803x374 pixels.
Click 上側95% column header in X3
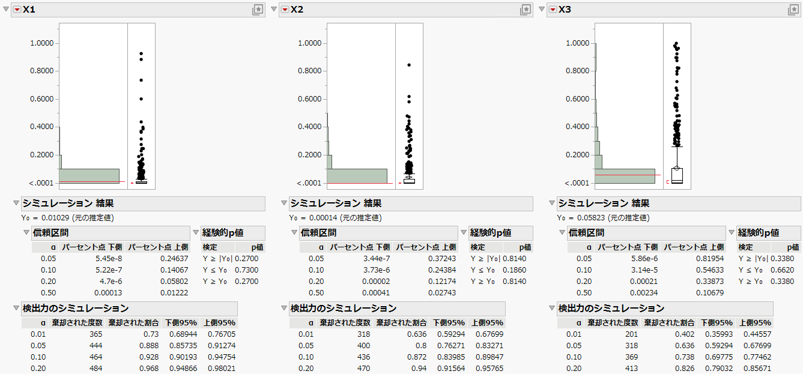[754, 323]
